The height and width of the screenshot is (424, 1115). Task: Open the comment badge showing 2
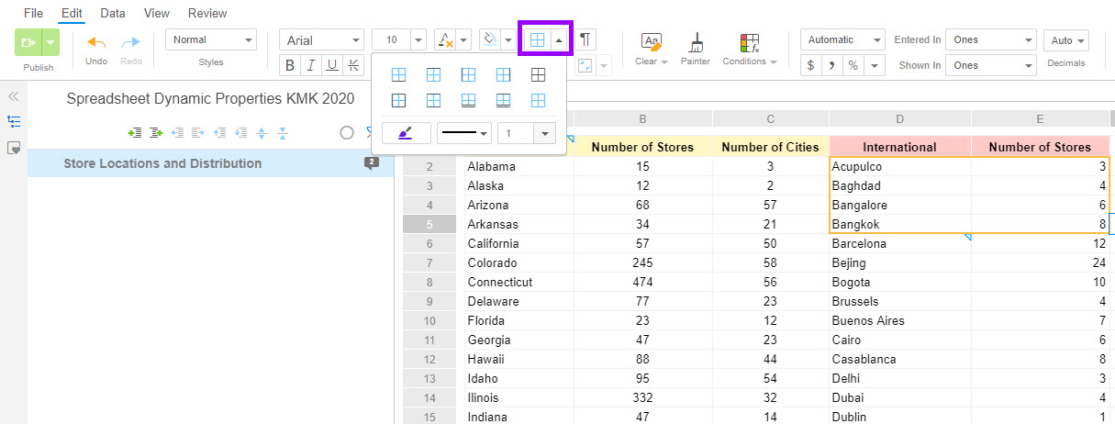[x=371, y=163]
